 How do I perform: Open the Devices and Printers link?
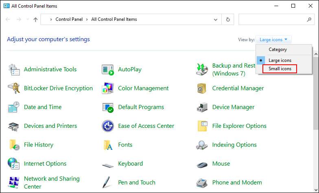pyautogui.click(x=50, y=126)
